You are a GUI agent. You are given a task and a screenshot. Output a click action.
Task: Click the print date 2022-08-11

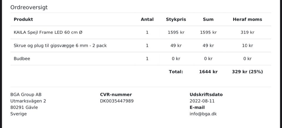pos(202,101)
